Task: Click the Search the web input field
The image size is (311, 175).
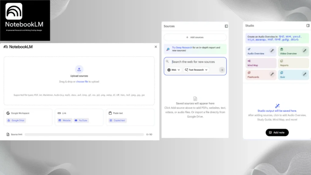Action: tap(197, 62)
